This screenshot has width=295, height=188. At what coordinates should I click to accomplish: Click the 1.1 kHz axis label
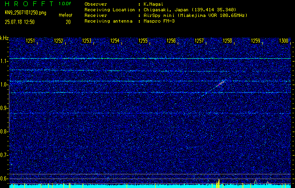(3, 61)
